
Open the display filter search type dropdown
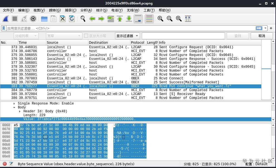pos(128,36)
